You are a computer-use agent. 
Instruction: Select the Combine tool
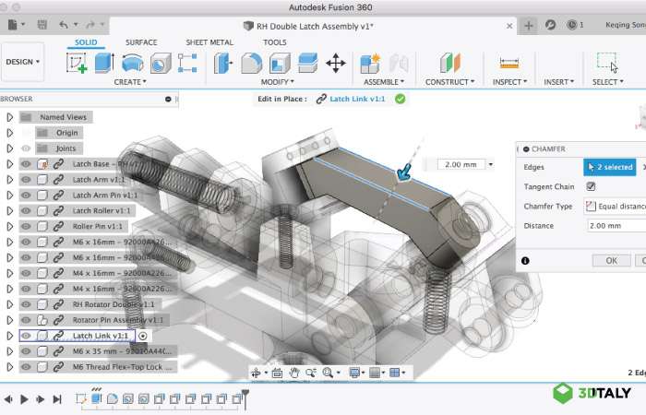[x=307, y=63]
